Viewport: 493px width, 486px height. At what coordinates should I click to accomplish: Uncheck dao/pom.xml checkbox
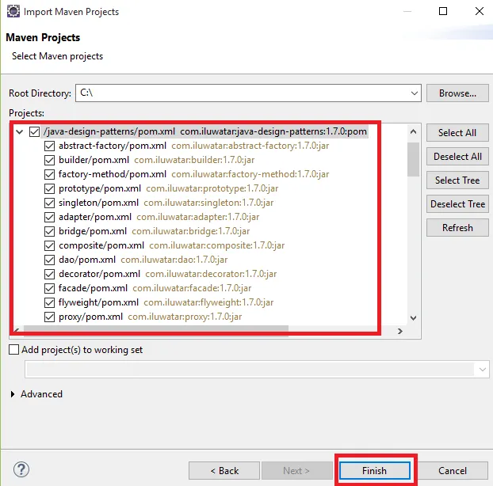[x=49, y=260]
